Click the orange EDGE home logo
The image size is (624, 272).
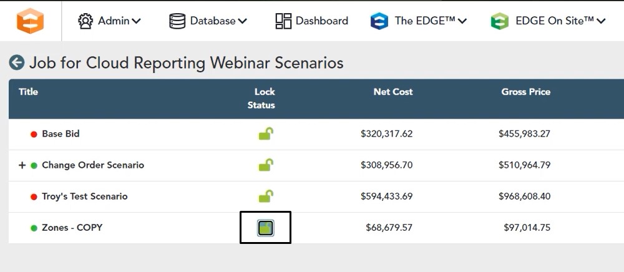[x=29, y=21]
